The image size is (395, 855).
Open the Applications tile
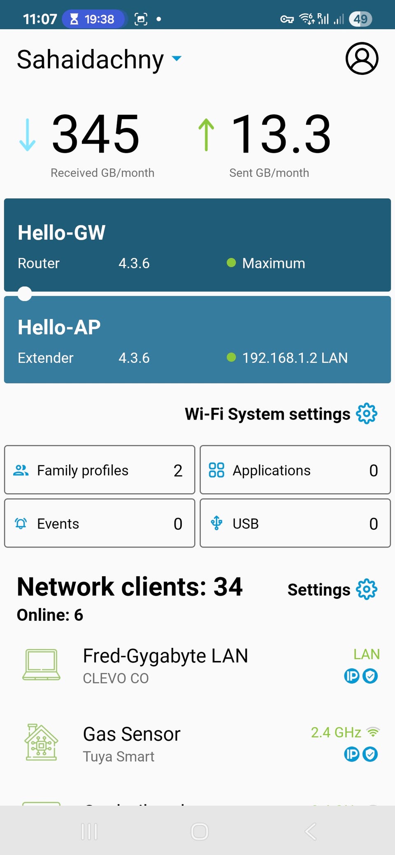click(295, 470)
